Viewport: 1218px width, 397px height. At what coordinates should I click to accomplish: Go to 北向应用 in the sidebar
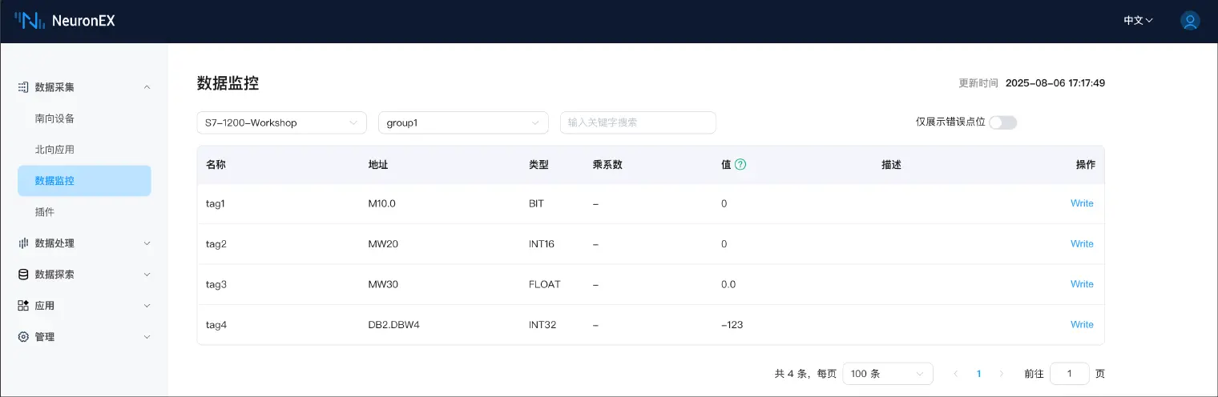point(55,150)
